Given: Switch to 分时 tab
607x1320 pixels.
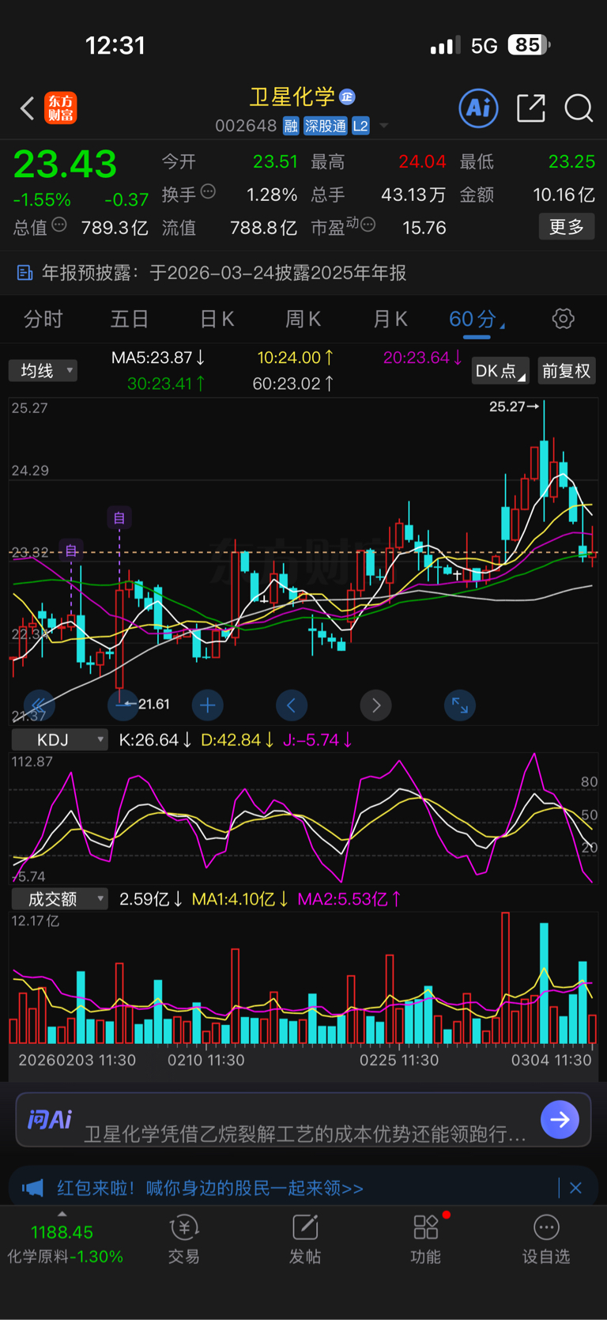Looking at the screenshot, I should point(43,320).
